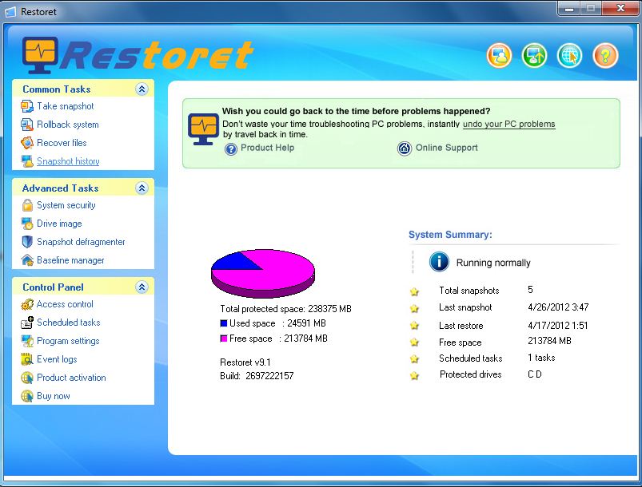Click the Last snapshot date 4/26/2012 3:47
Image resolution: width=642 pixels, height=487 pixels.
pos(558,307)
